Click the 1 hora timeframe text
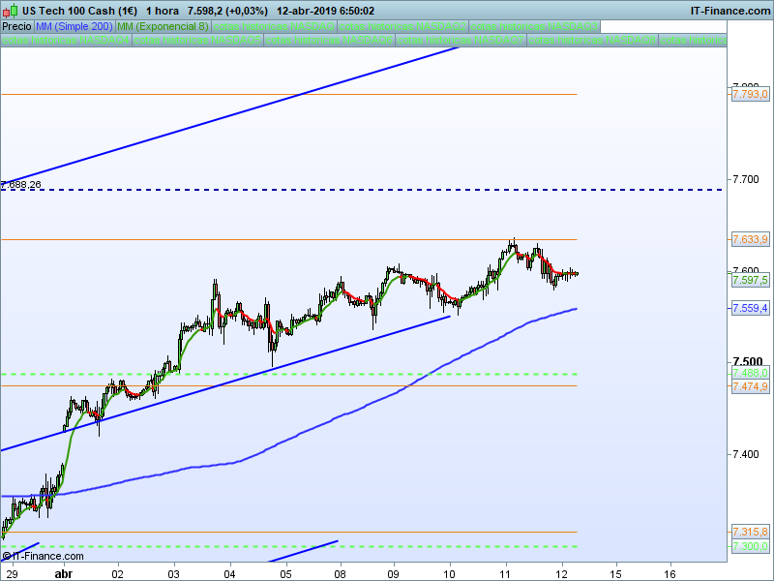The image size is (774, 581). [x=163, y=11]
